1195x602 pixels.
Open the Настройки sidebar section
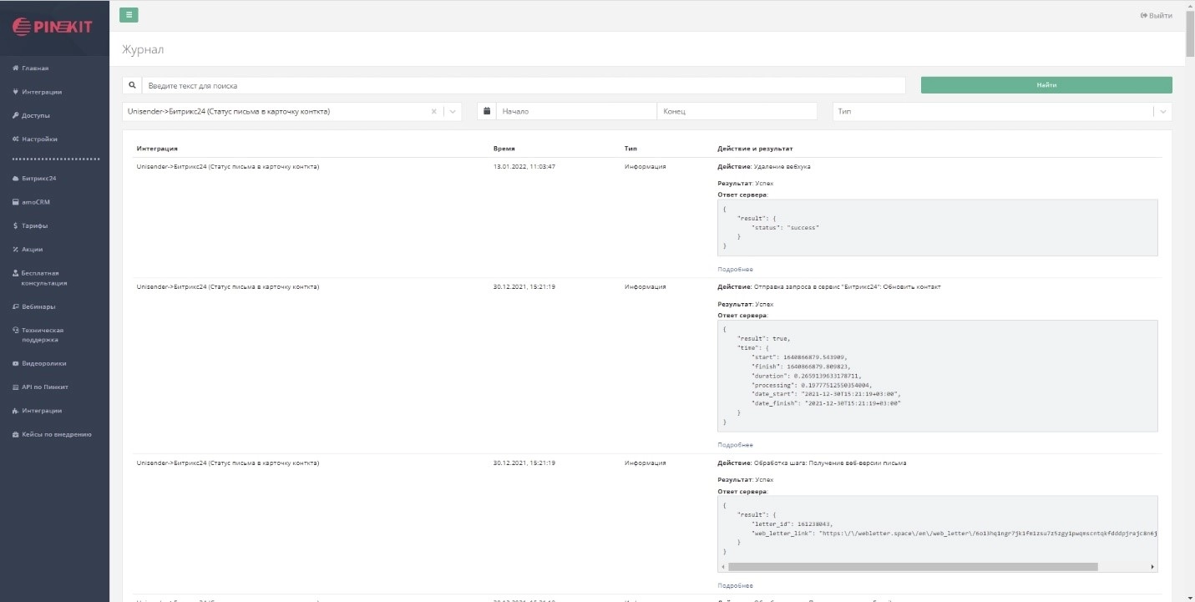[39, 139]
